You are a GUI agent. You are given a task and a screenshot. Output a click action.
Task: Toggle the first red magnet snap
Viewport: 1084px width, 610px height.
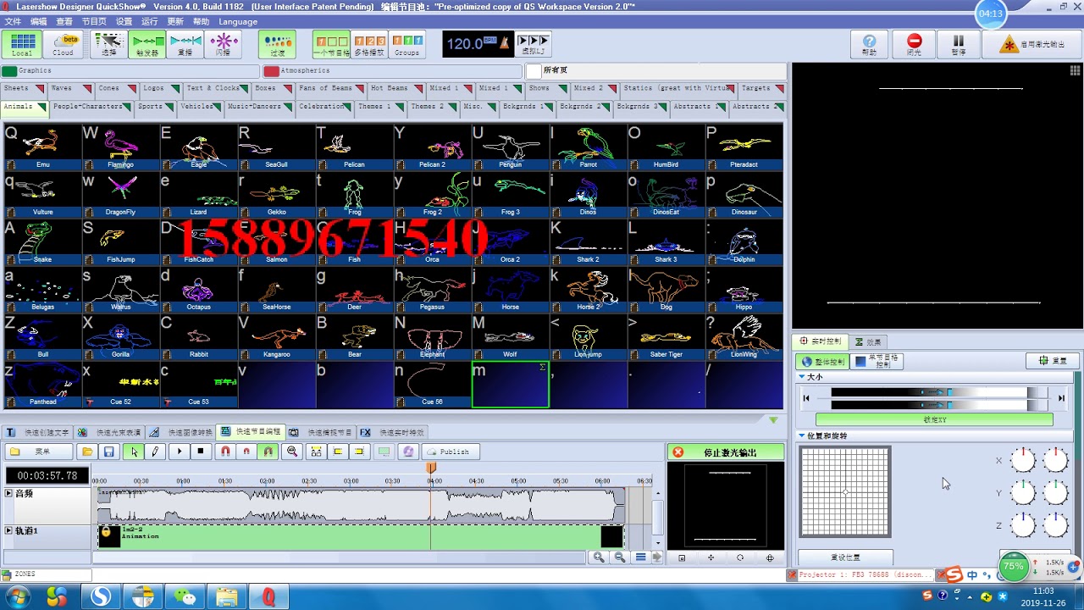225,452
